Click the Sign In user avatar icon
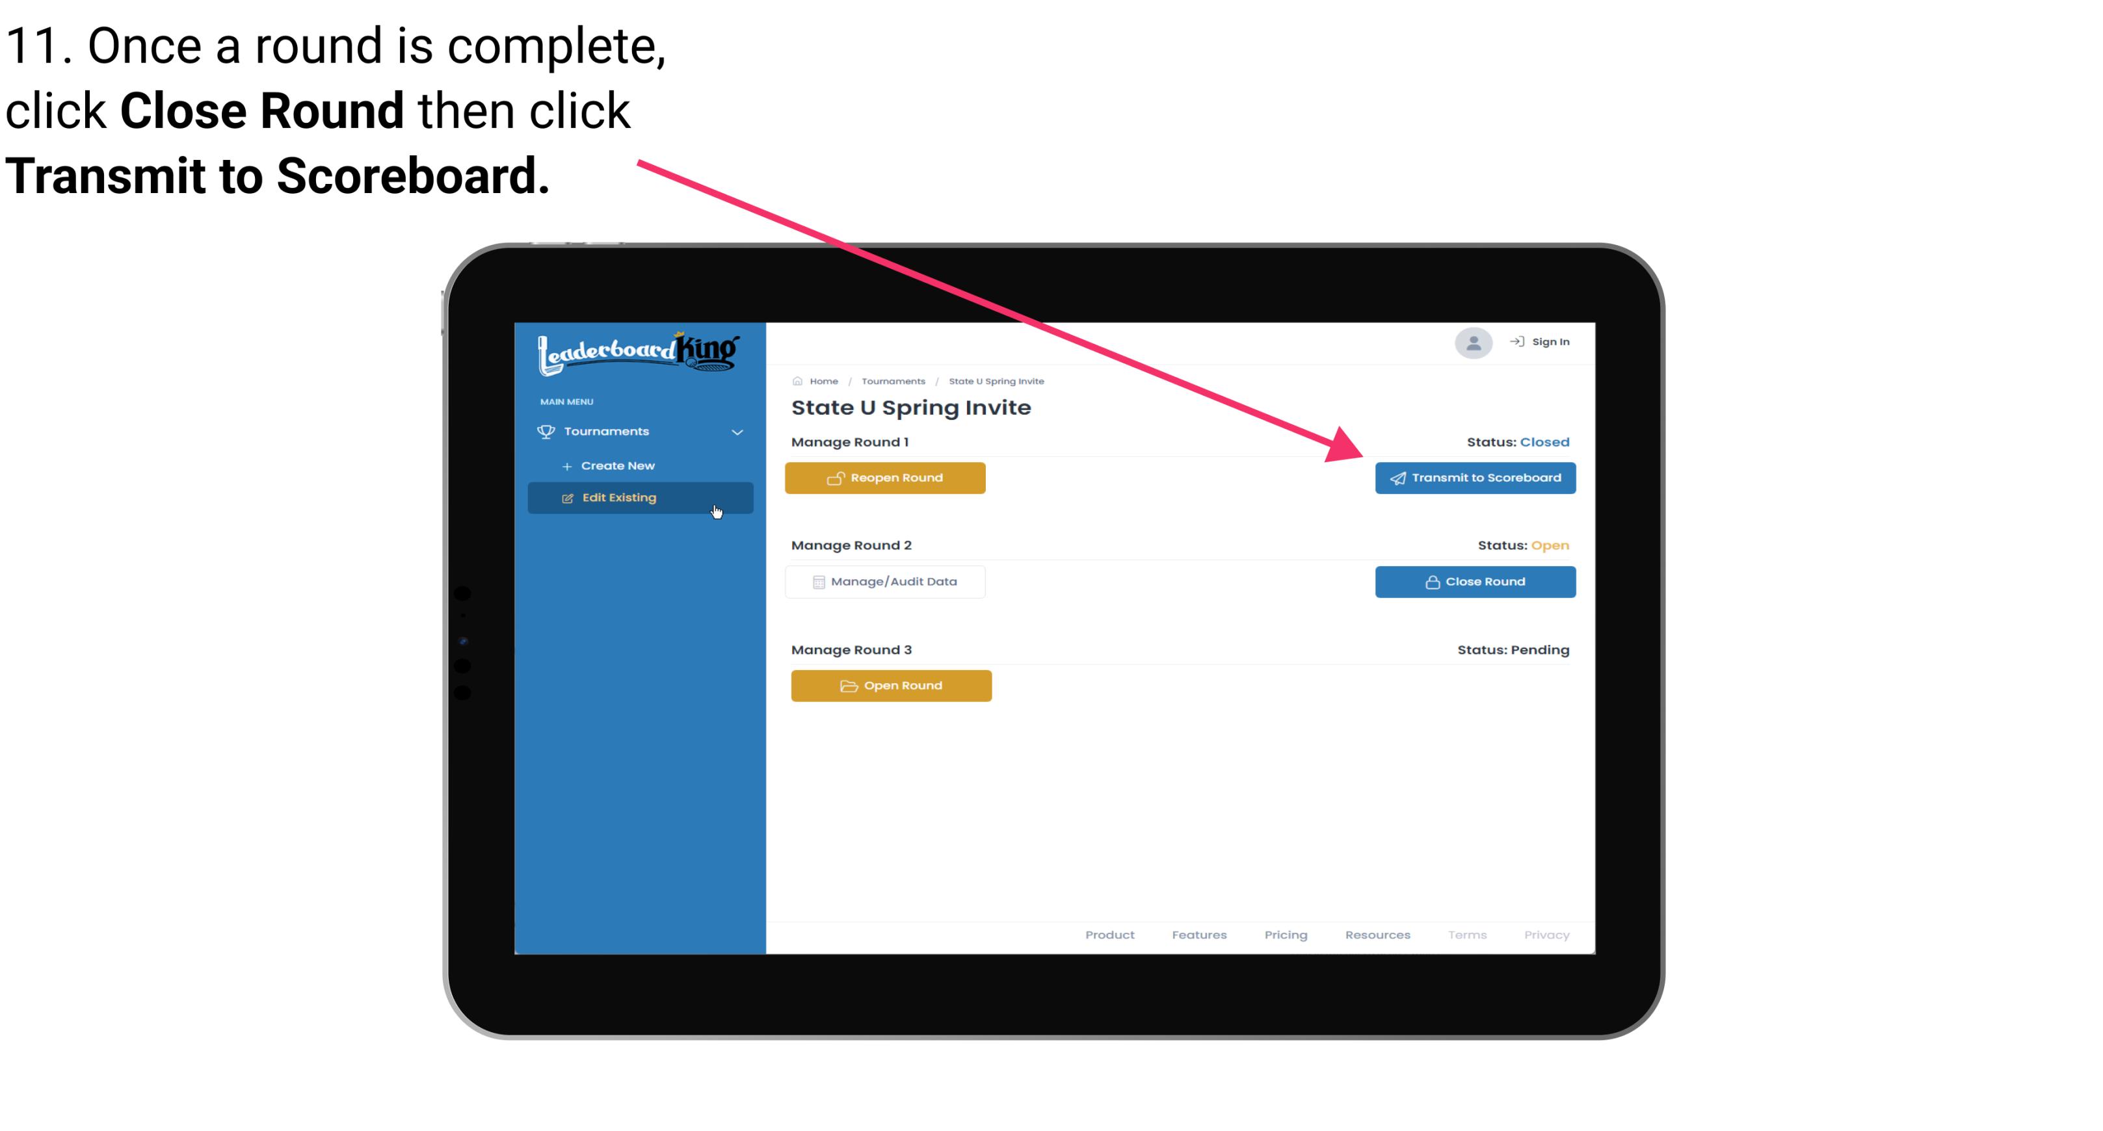This screenshot has height=1131, width=2103. point(1471,344)
